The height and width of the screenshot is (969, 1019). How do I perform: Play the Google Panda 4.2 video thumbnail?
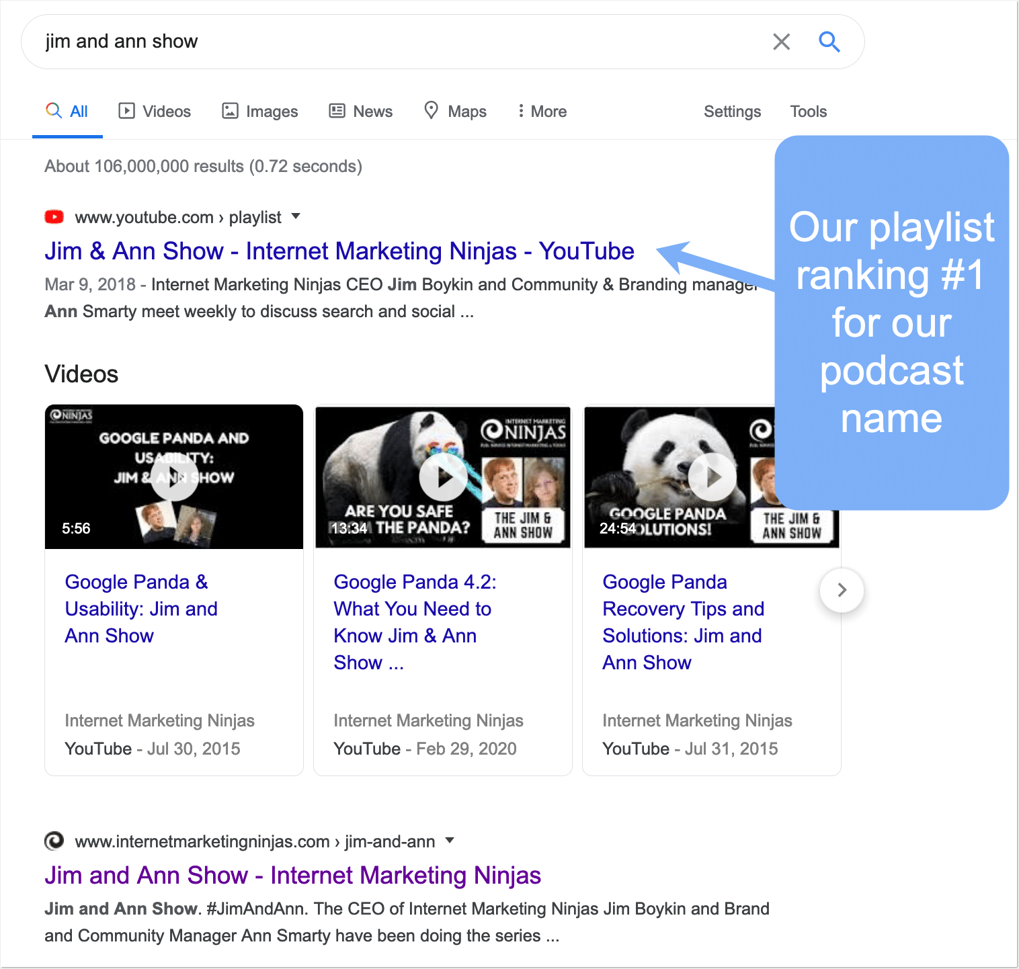(x=443, y=477)
